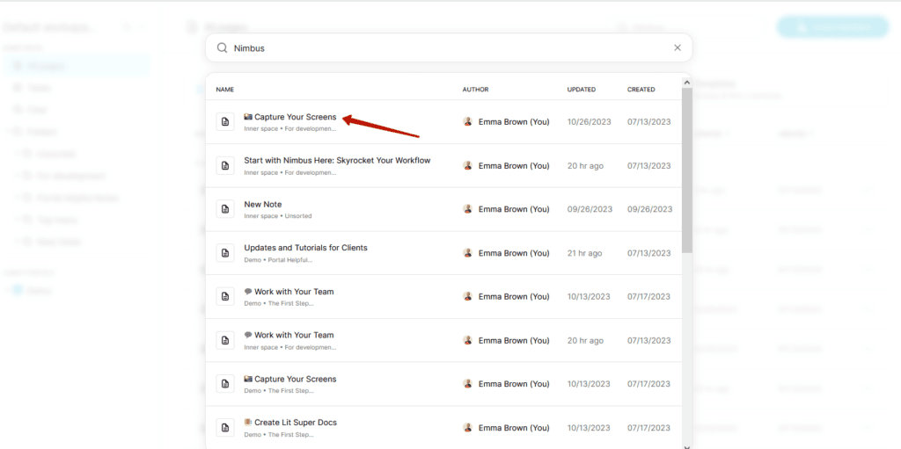Viewport: 901px width, 449px height.
Task: Click the search results scrollbar thumb
Action: click(687, 167)
